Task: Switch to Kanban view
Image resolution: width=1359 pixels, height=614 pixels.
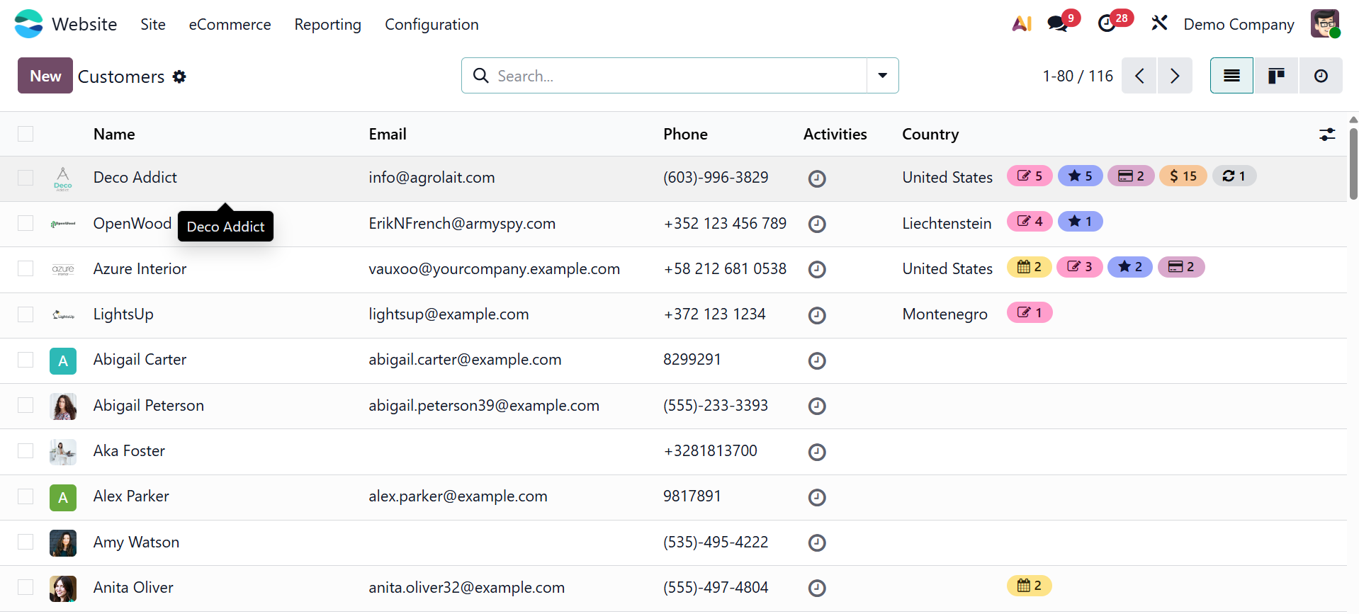Action: pos(1276,76)
